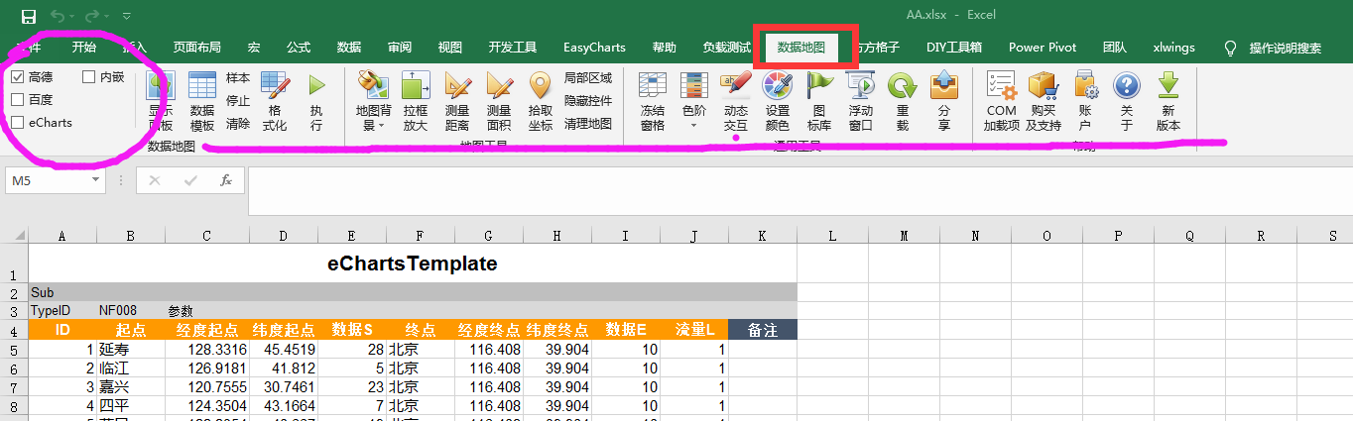Select the 测量距离 tool
Screen dimensions: 1353x421
tap(457, 101)
